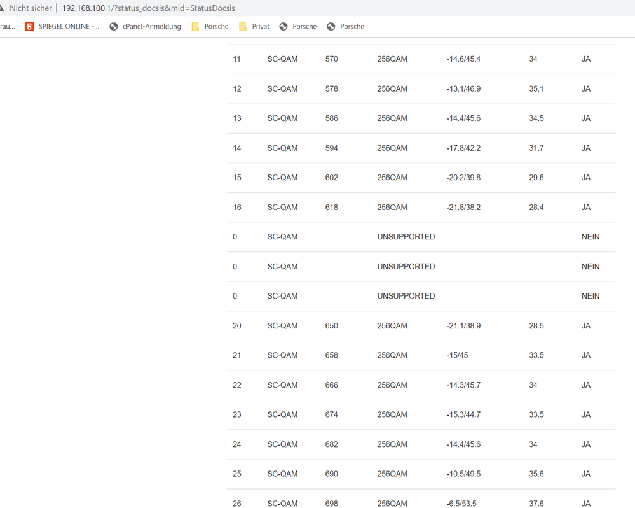Click SNR value 31.7

[x=536, y=148]
